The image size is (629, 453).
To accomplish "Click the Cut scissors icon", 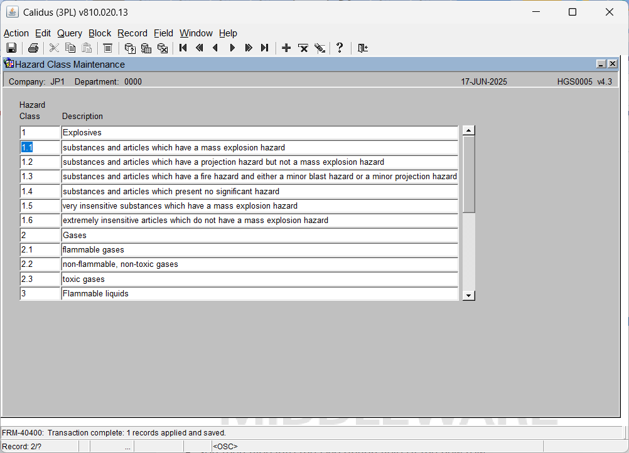I will 54,48.
